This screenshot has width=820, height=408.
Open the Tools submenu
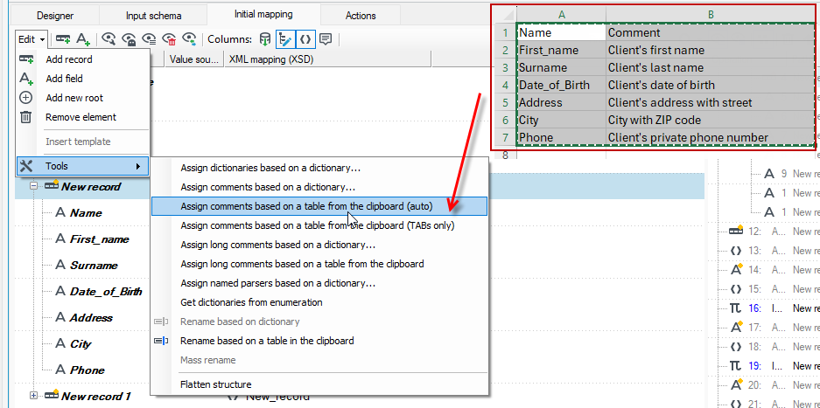coord(82,166)
